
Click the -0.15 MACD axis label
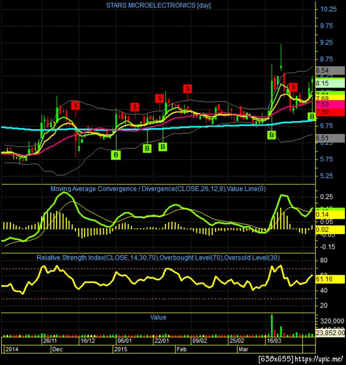click(x=328, y=247)
